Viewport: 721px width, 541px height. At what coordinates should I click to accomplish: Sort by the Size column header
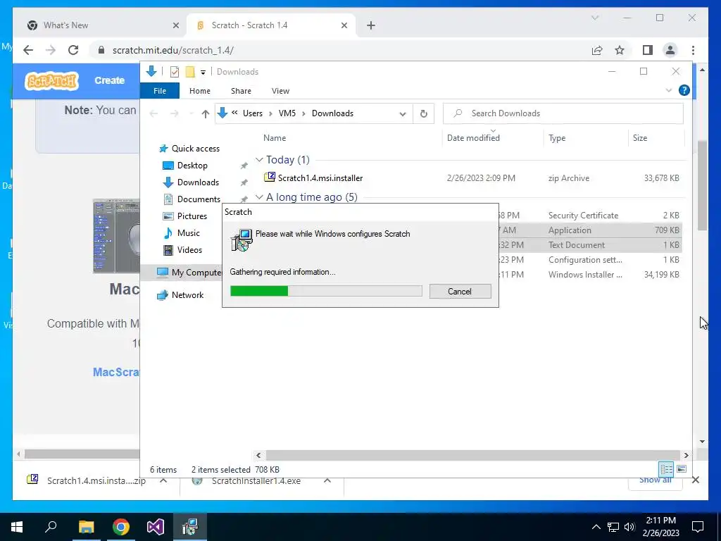pos(639,138)
